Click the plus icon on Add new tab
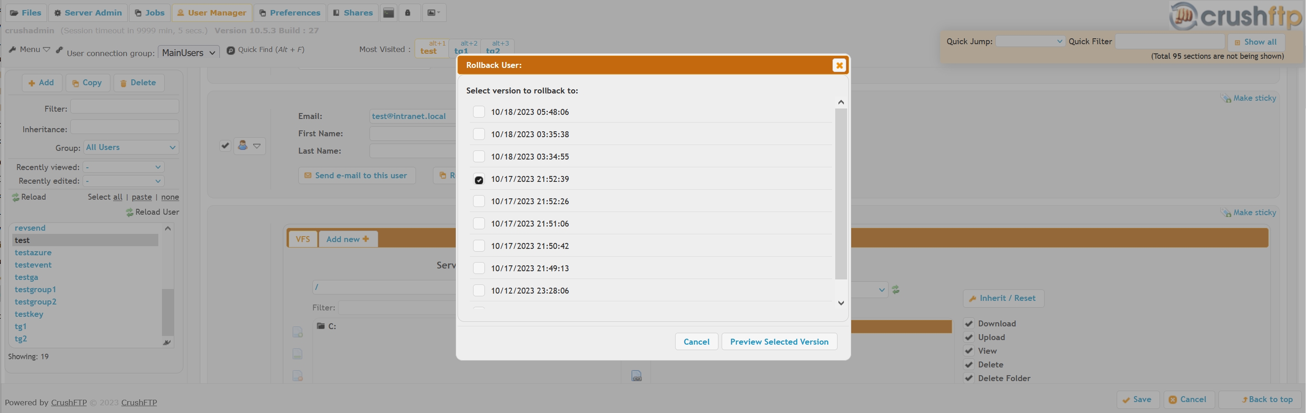1306x413 pixels. coord(365,239)
